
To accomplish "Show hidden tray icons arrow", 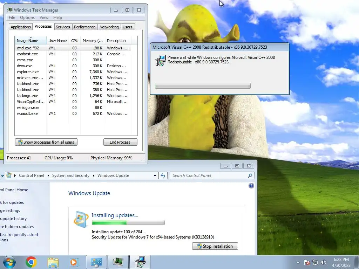I will (x=298, y=262).
